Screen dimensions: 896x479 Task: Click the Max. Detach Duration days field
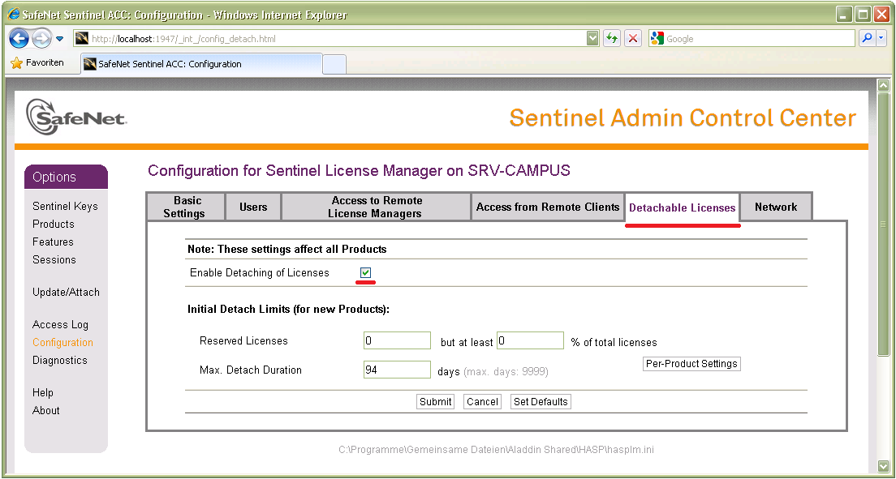pos(397,370)
